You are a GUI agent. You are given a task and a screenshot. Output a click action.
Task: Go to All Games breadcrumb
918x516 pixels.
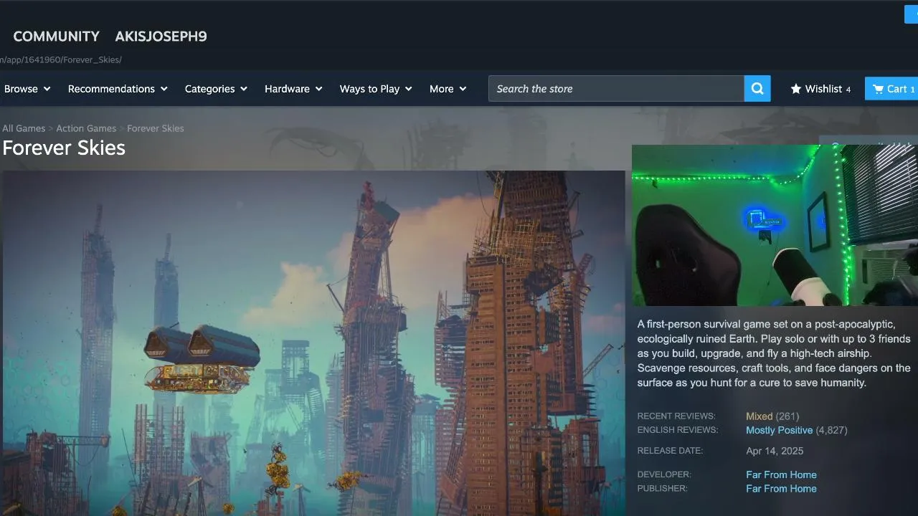click(x=24, y=128)
